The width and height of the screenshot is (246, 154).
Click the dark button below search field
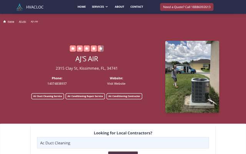[123, 153]
